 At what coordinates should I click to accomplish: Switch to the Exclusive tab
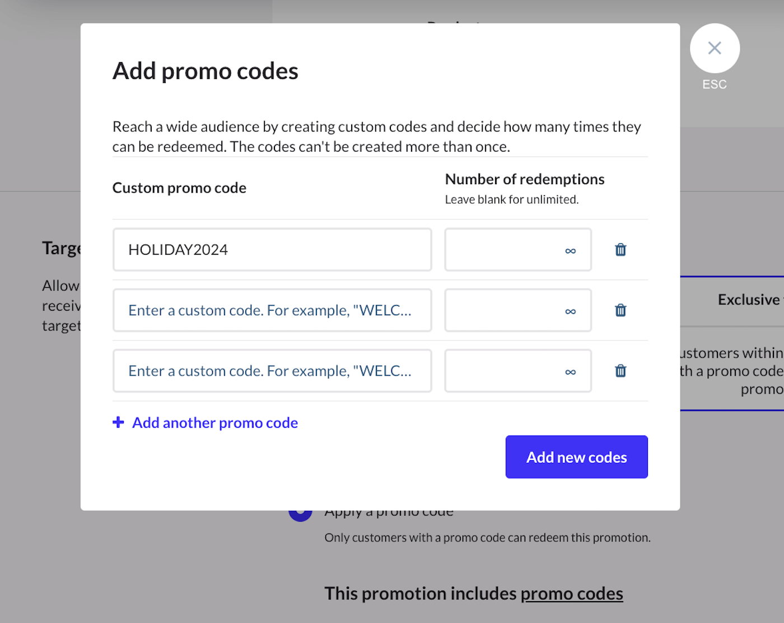748,300
